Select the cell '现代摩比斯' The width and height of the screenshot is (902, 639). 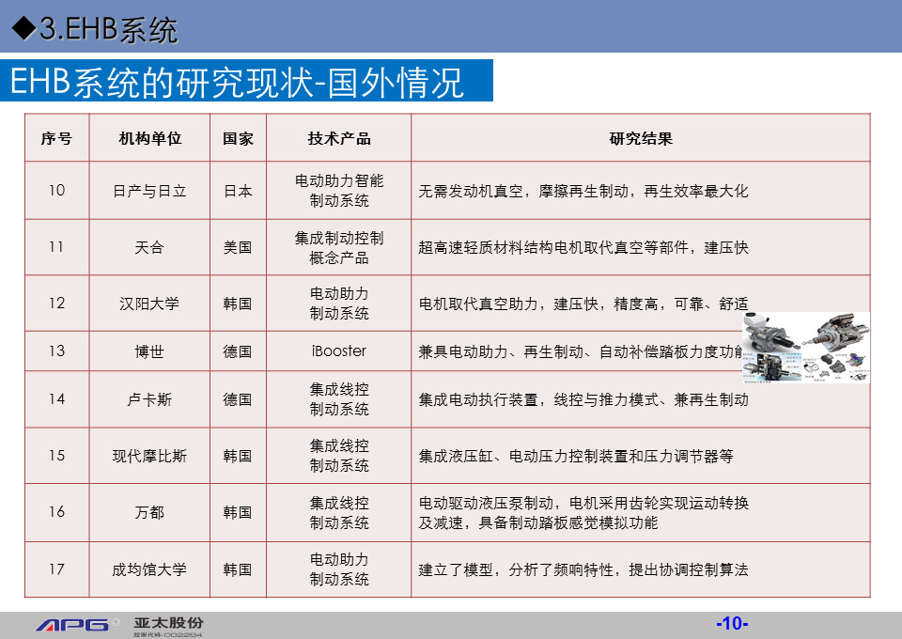pyautogui.click(x=149, y=456)
